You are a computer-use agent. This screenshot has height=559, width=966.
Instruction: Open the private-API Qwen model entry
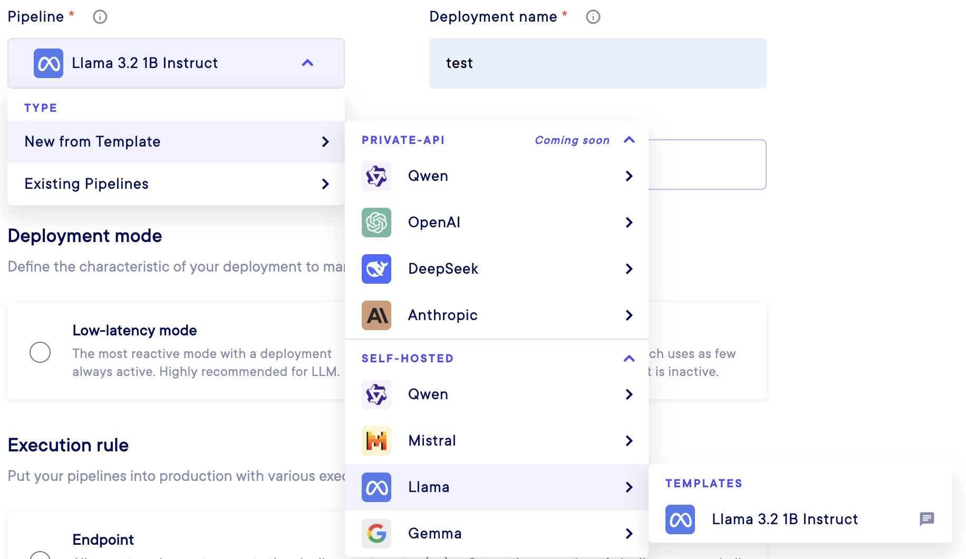pos(496,176)
